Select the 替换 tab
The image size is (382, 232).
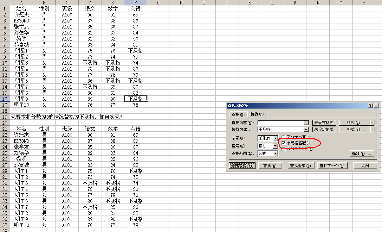pos(257,114)
